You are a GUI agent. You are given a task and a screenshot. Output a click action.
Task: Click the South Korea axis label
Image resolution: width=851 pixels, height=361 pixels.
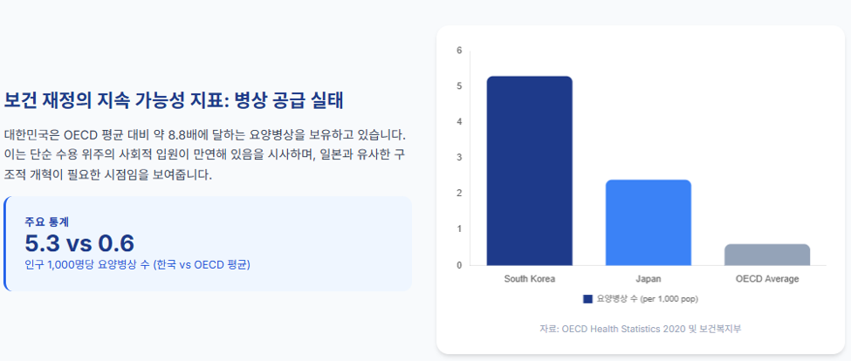529,279
